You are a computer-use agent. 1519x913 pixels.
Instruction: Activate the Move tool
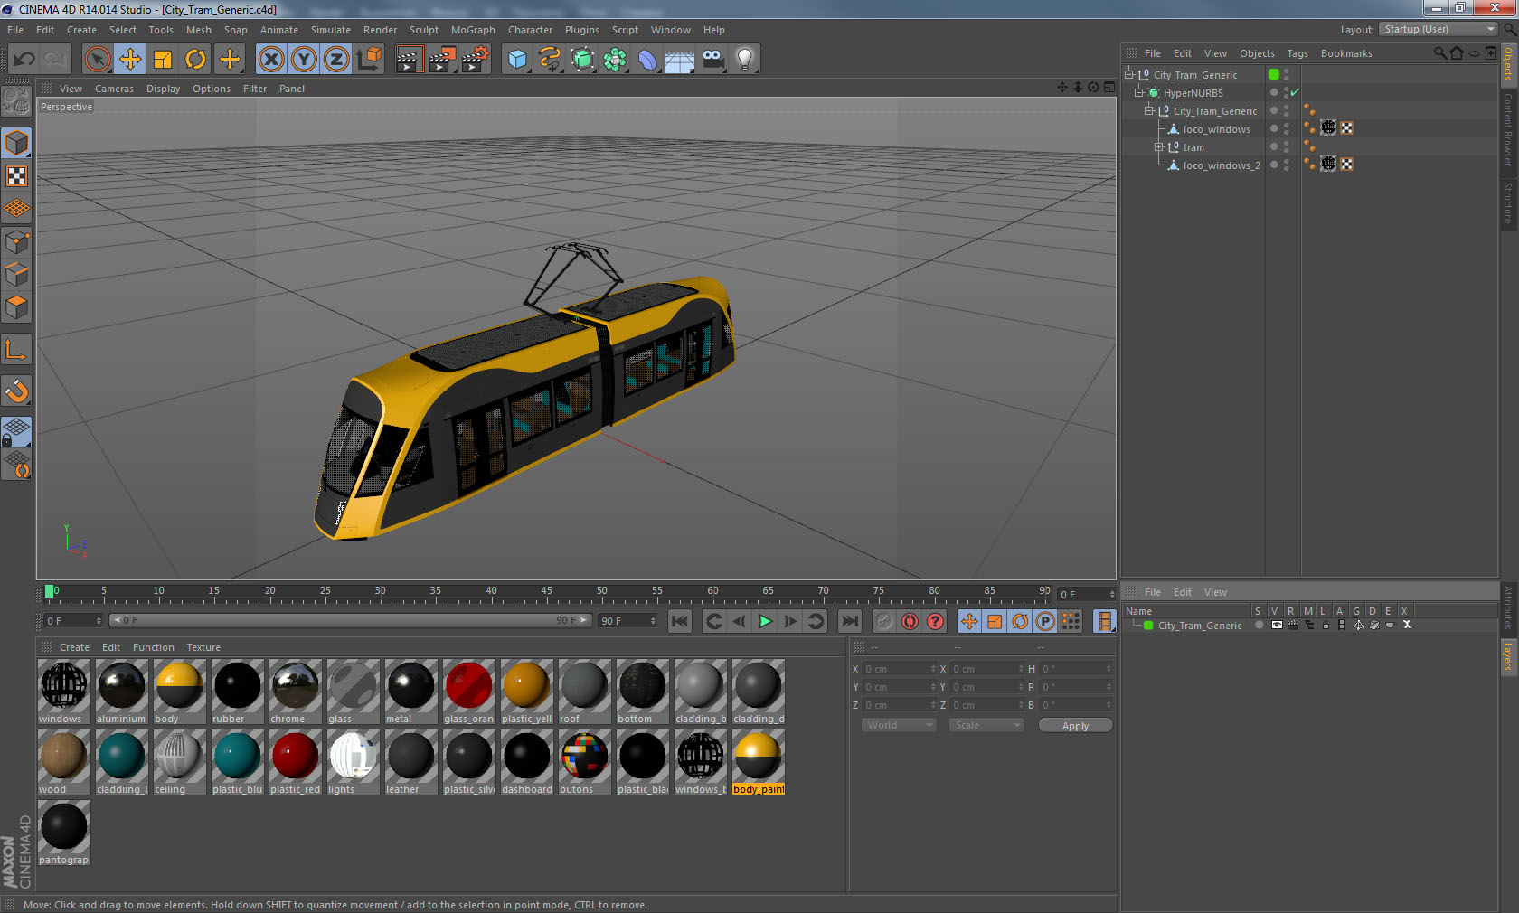tap(130, 60)
